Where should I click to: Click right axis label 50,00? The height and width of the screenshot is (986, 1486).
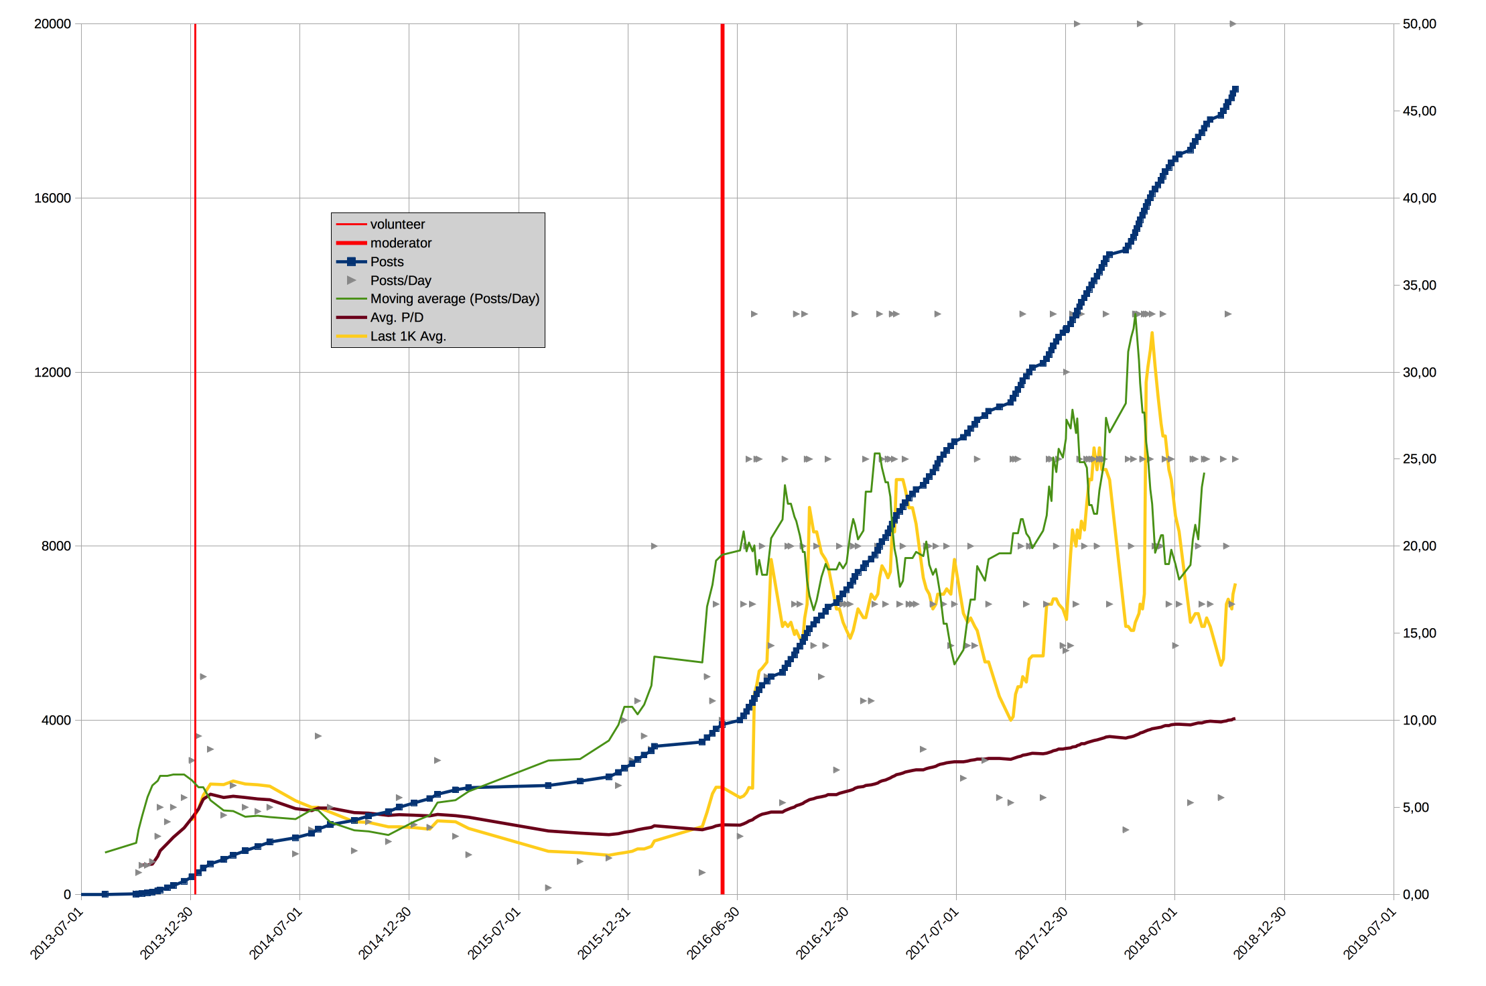pos(1420,23)
